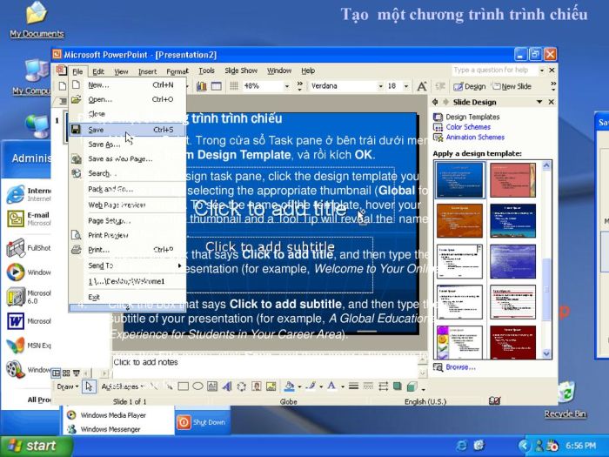
Task: Switch to Slide Sorter view
Action: pos(65,373)
